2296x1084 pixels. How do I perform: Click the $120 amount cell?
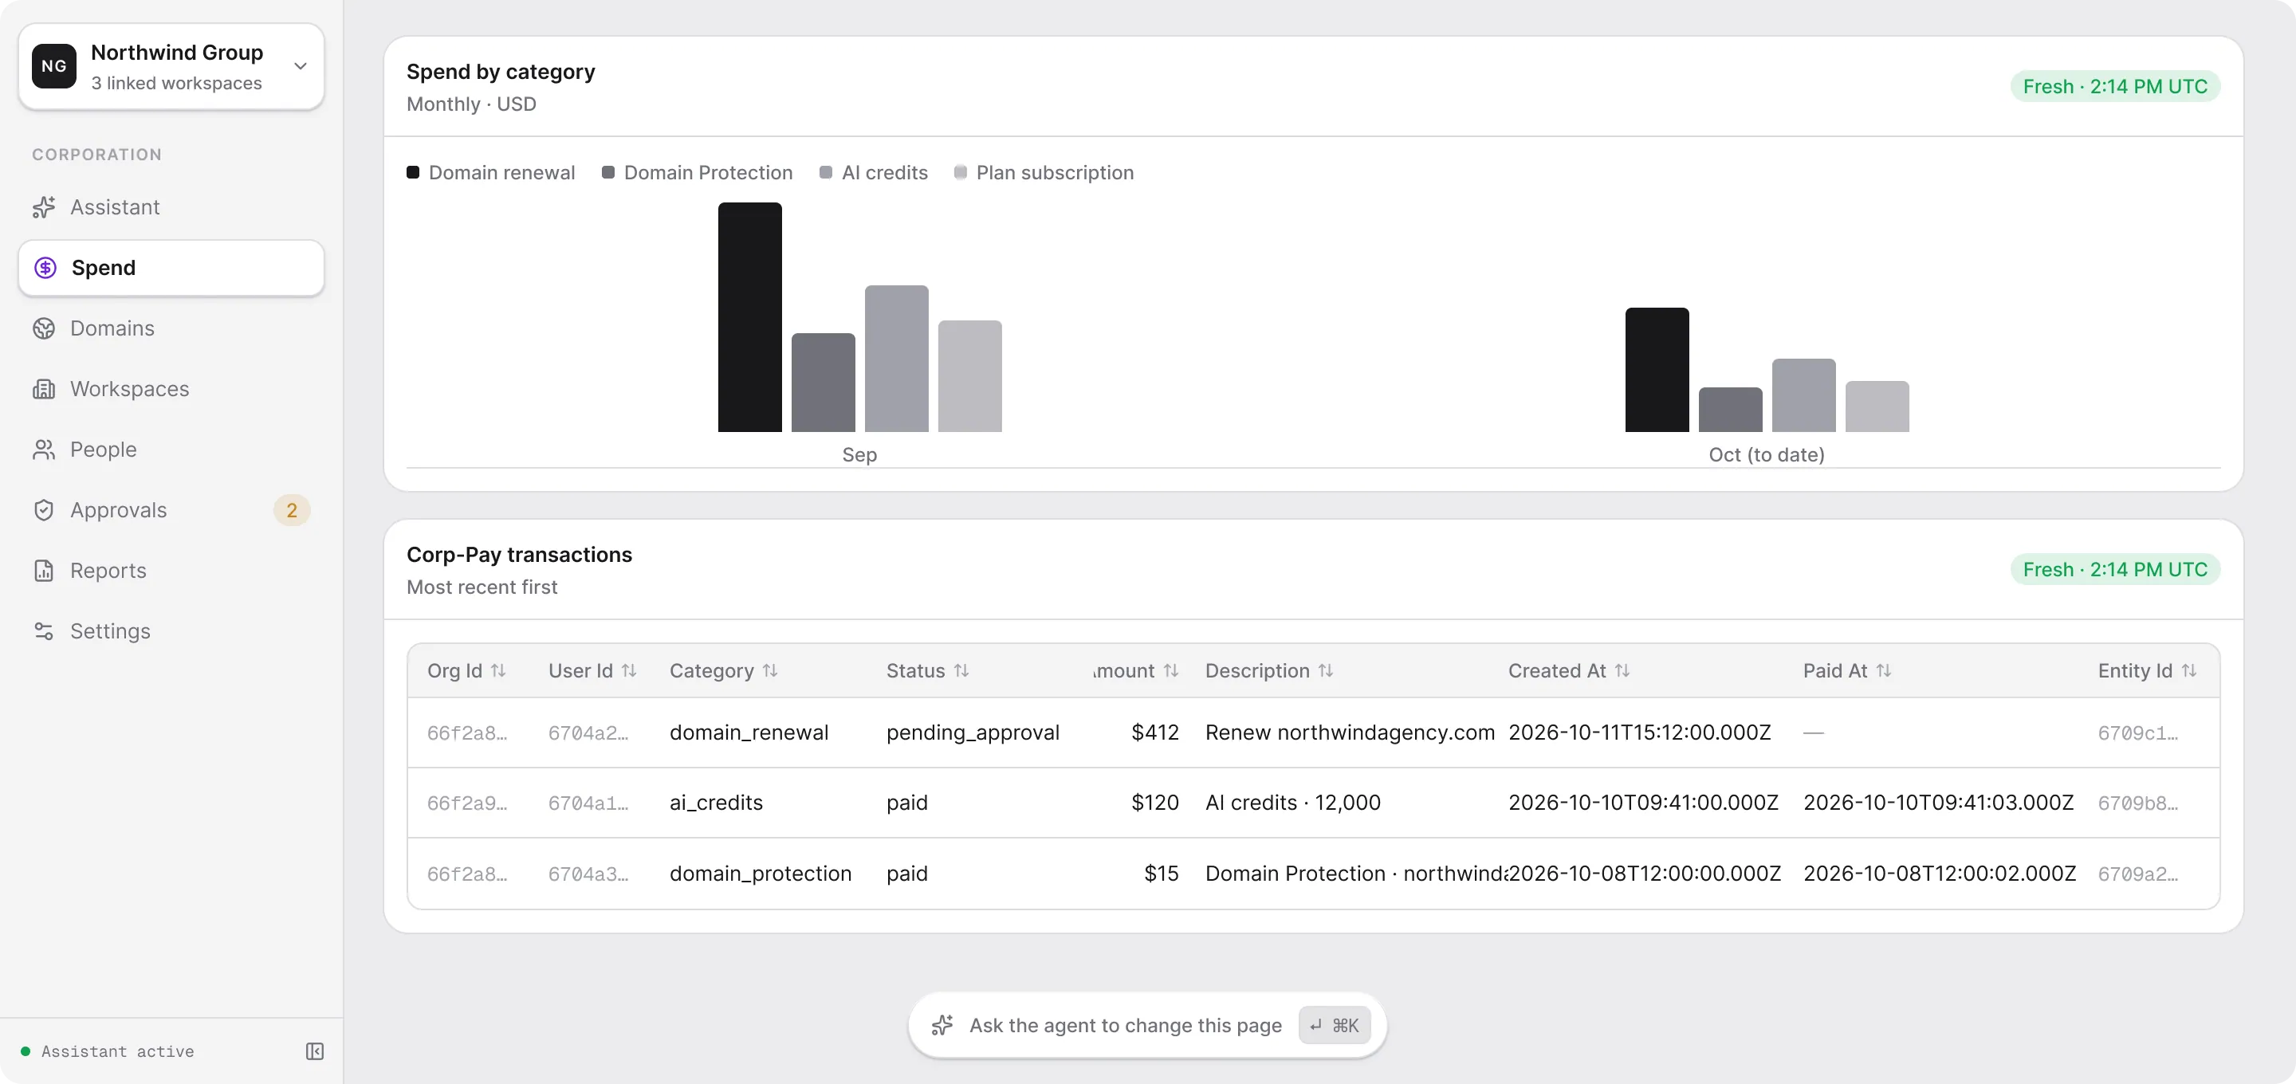coord(1154,803)
